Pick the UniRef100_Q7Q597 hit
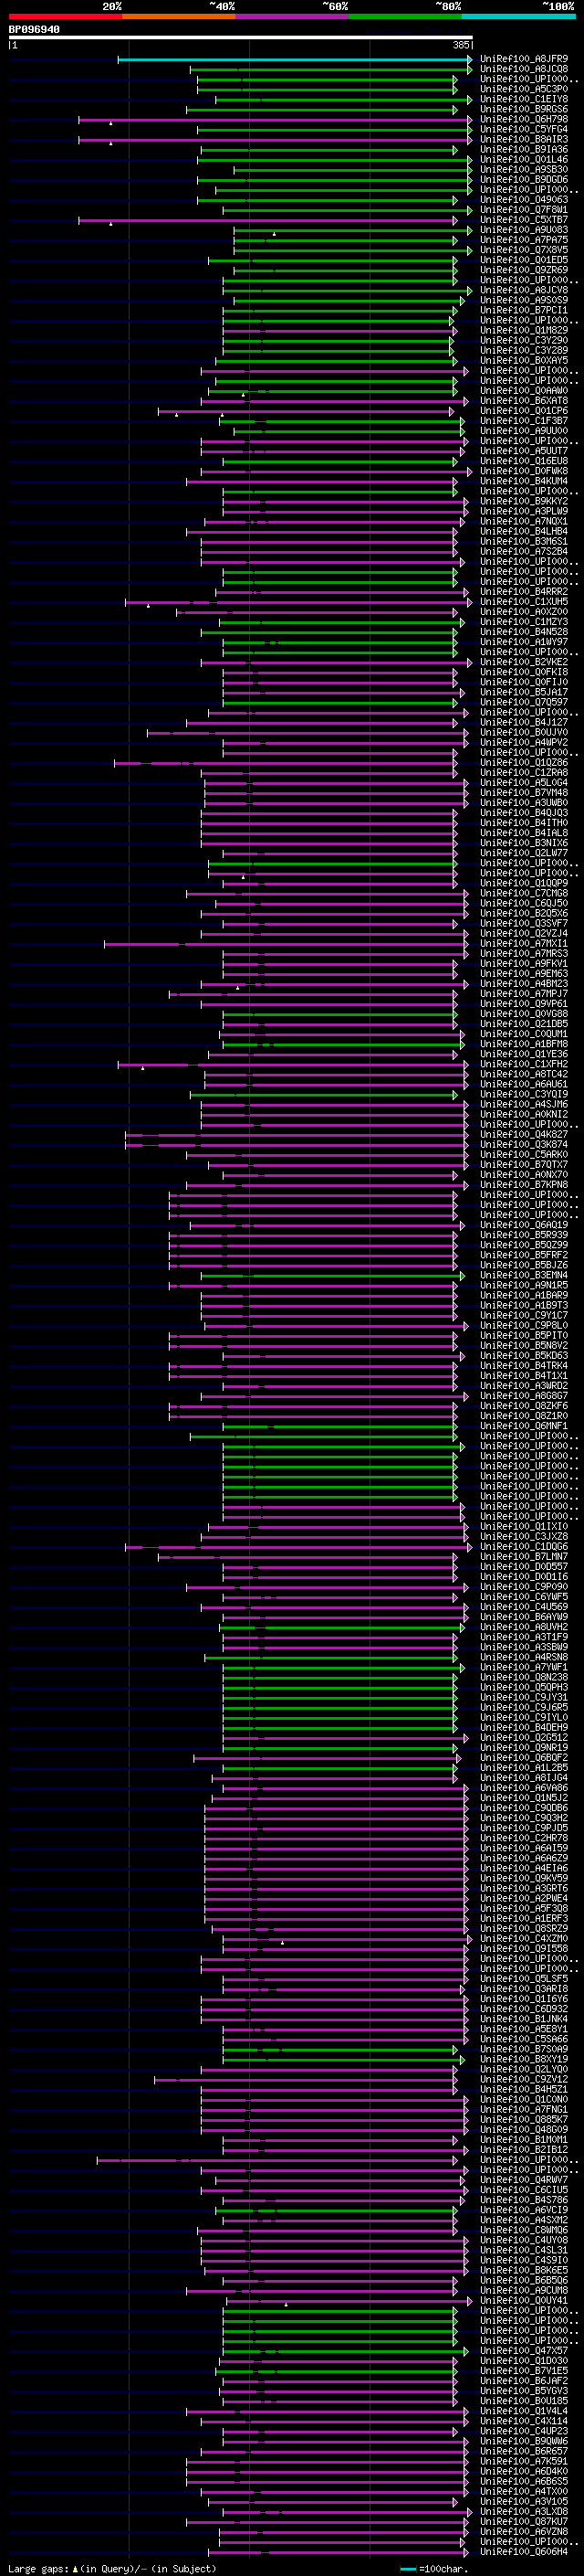584x2576 pixels. (x=524, y=702)
